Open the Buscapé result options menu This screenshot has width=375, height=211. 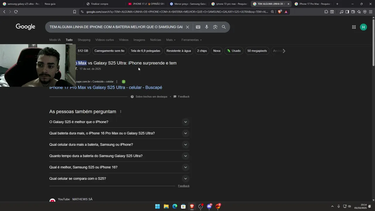[117, 82]
